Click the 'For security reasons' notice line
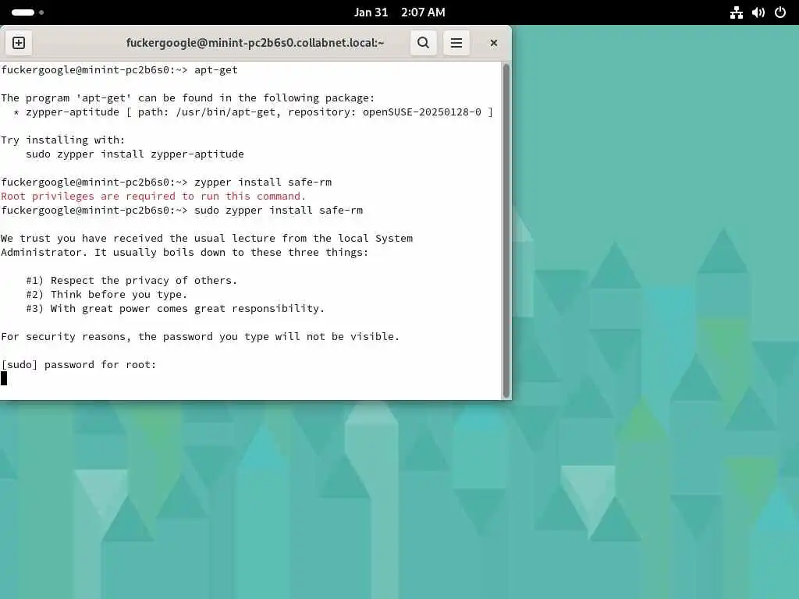Viewport: 799px width, 599px height. pos(201,336)
